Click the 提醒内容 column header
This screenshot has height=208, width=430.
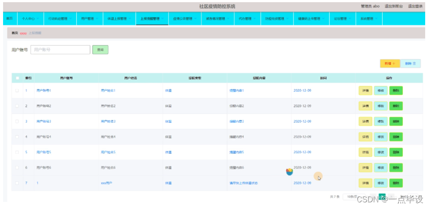coord(259,78)
